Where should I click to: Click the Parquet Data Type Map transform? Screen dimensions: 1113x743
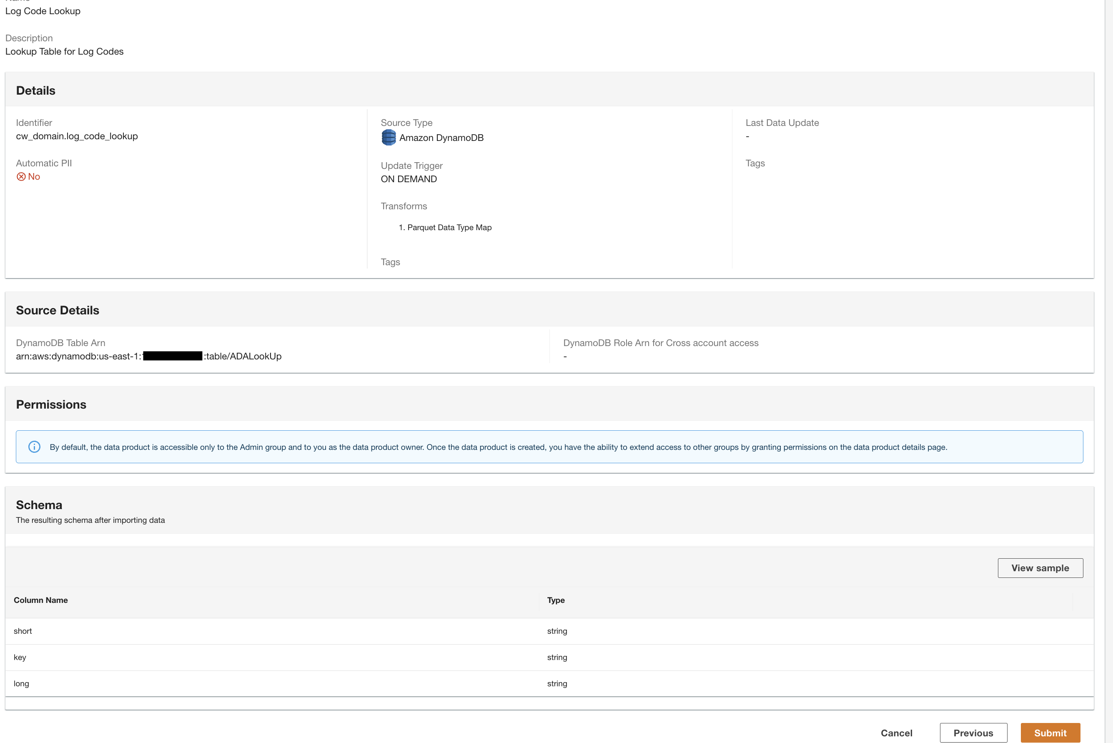point(449,228)
